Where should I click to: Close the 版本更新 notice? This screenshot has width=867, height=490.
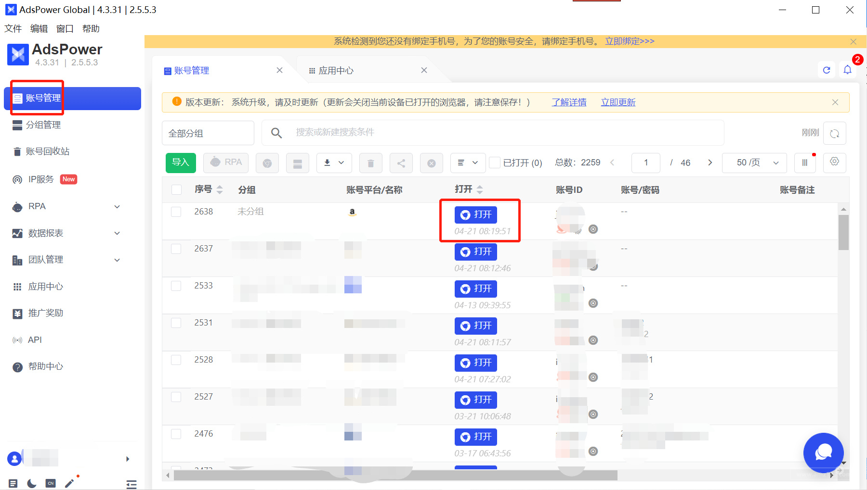[x=835, y=102]
